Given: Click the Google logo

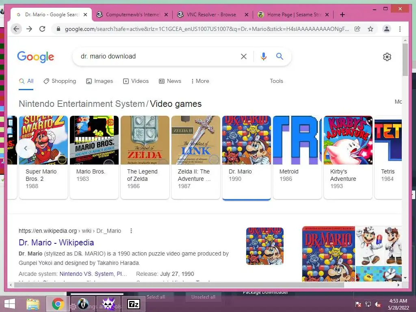Looking at the screenshot, I should pyautogui.click(x=36, y=57).
